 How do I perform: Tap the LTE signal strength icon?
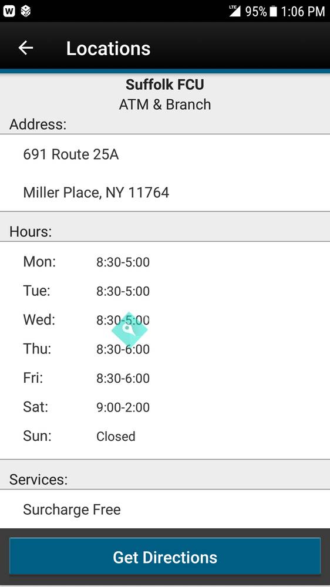235,11
